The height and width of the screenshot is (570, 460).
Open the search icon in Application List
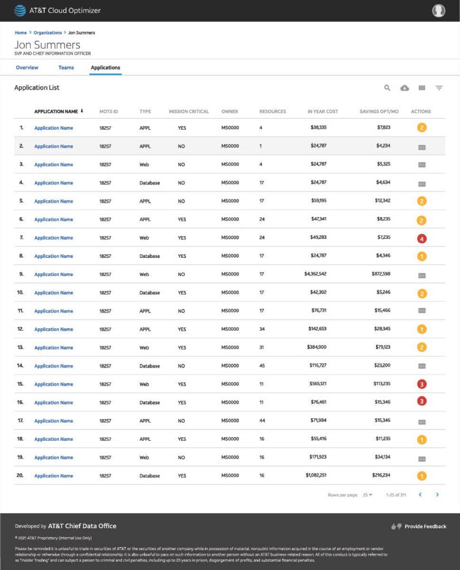(x=387, y=88)
